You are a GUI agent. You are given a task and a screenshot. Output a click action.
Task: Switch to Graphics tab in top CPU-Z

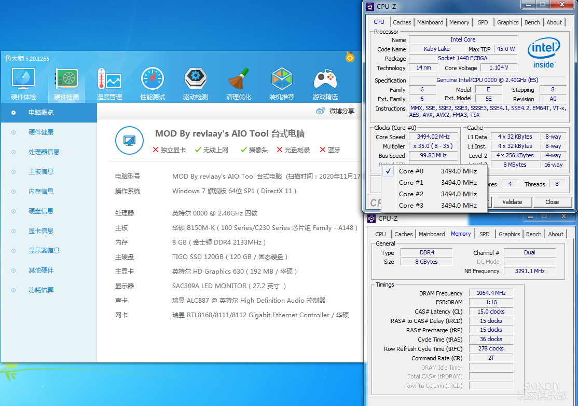coord(507,22)
